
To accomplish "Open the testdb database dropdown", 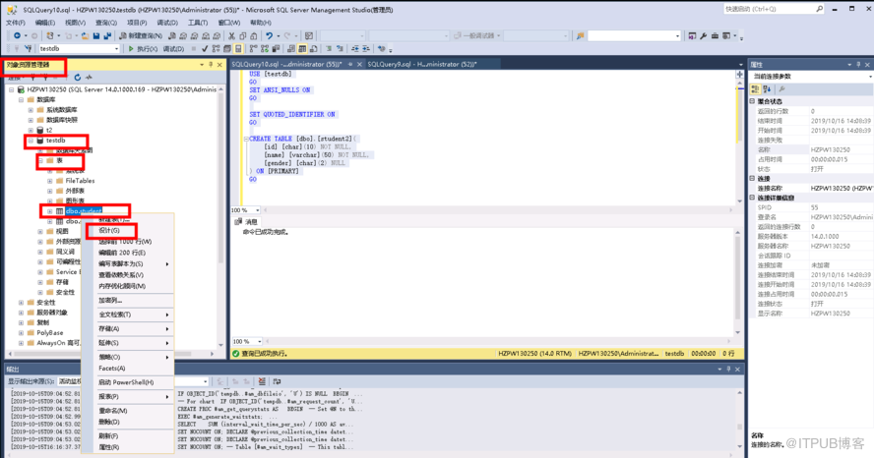I will (114, 48).
